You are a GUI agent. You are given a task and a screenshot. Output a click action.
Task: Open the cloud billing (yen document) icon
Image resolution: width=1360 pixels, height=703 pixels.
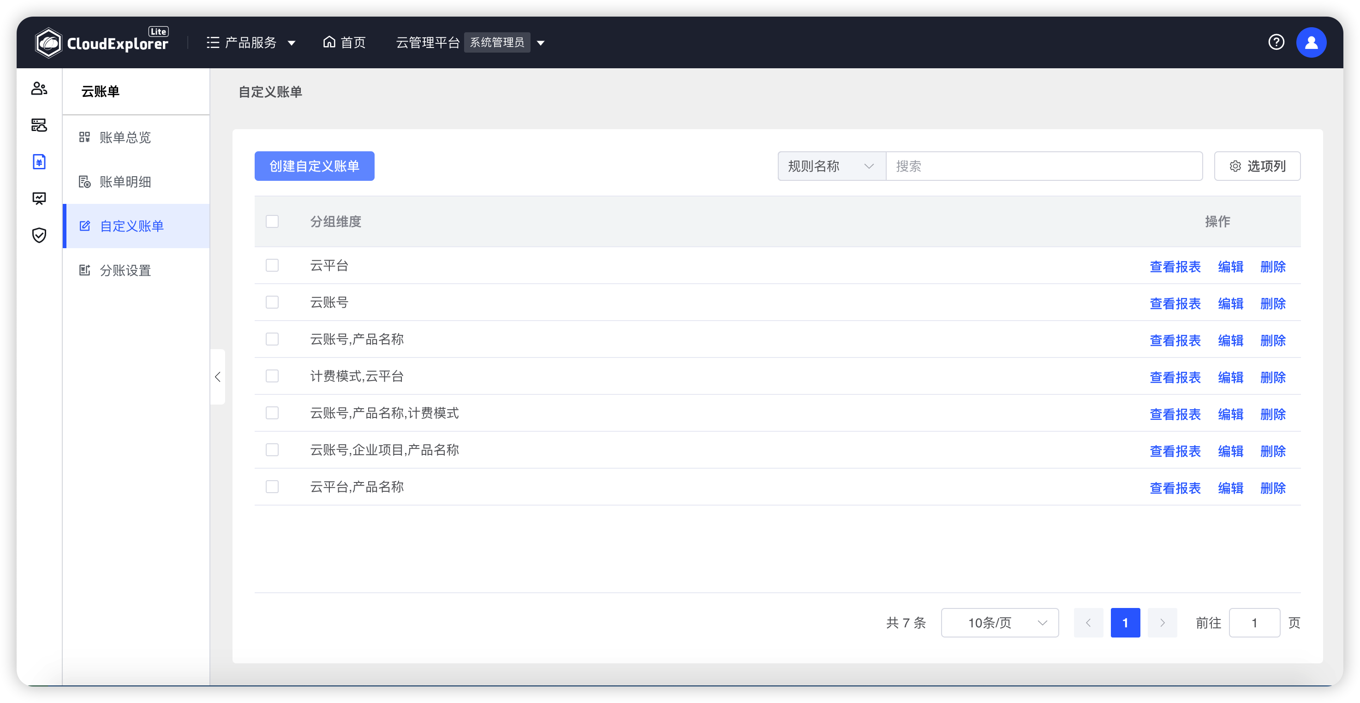pyautogui.click(x=39, y=161)
